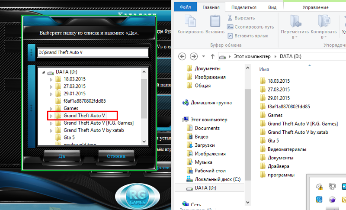Click Вырезать scissors in ribbon

[x=241, y=18]
